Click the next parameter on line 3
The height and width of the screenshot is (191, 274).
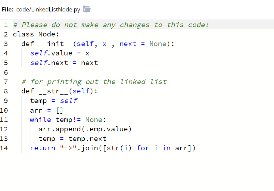128,44
